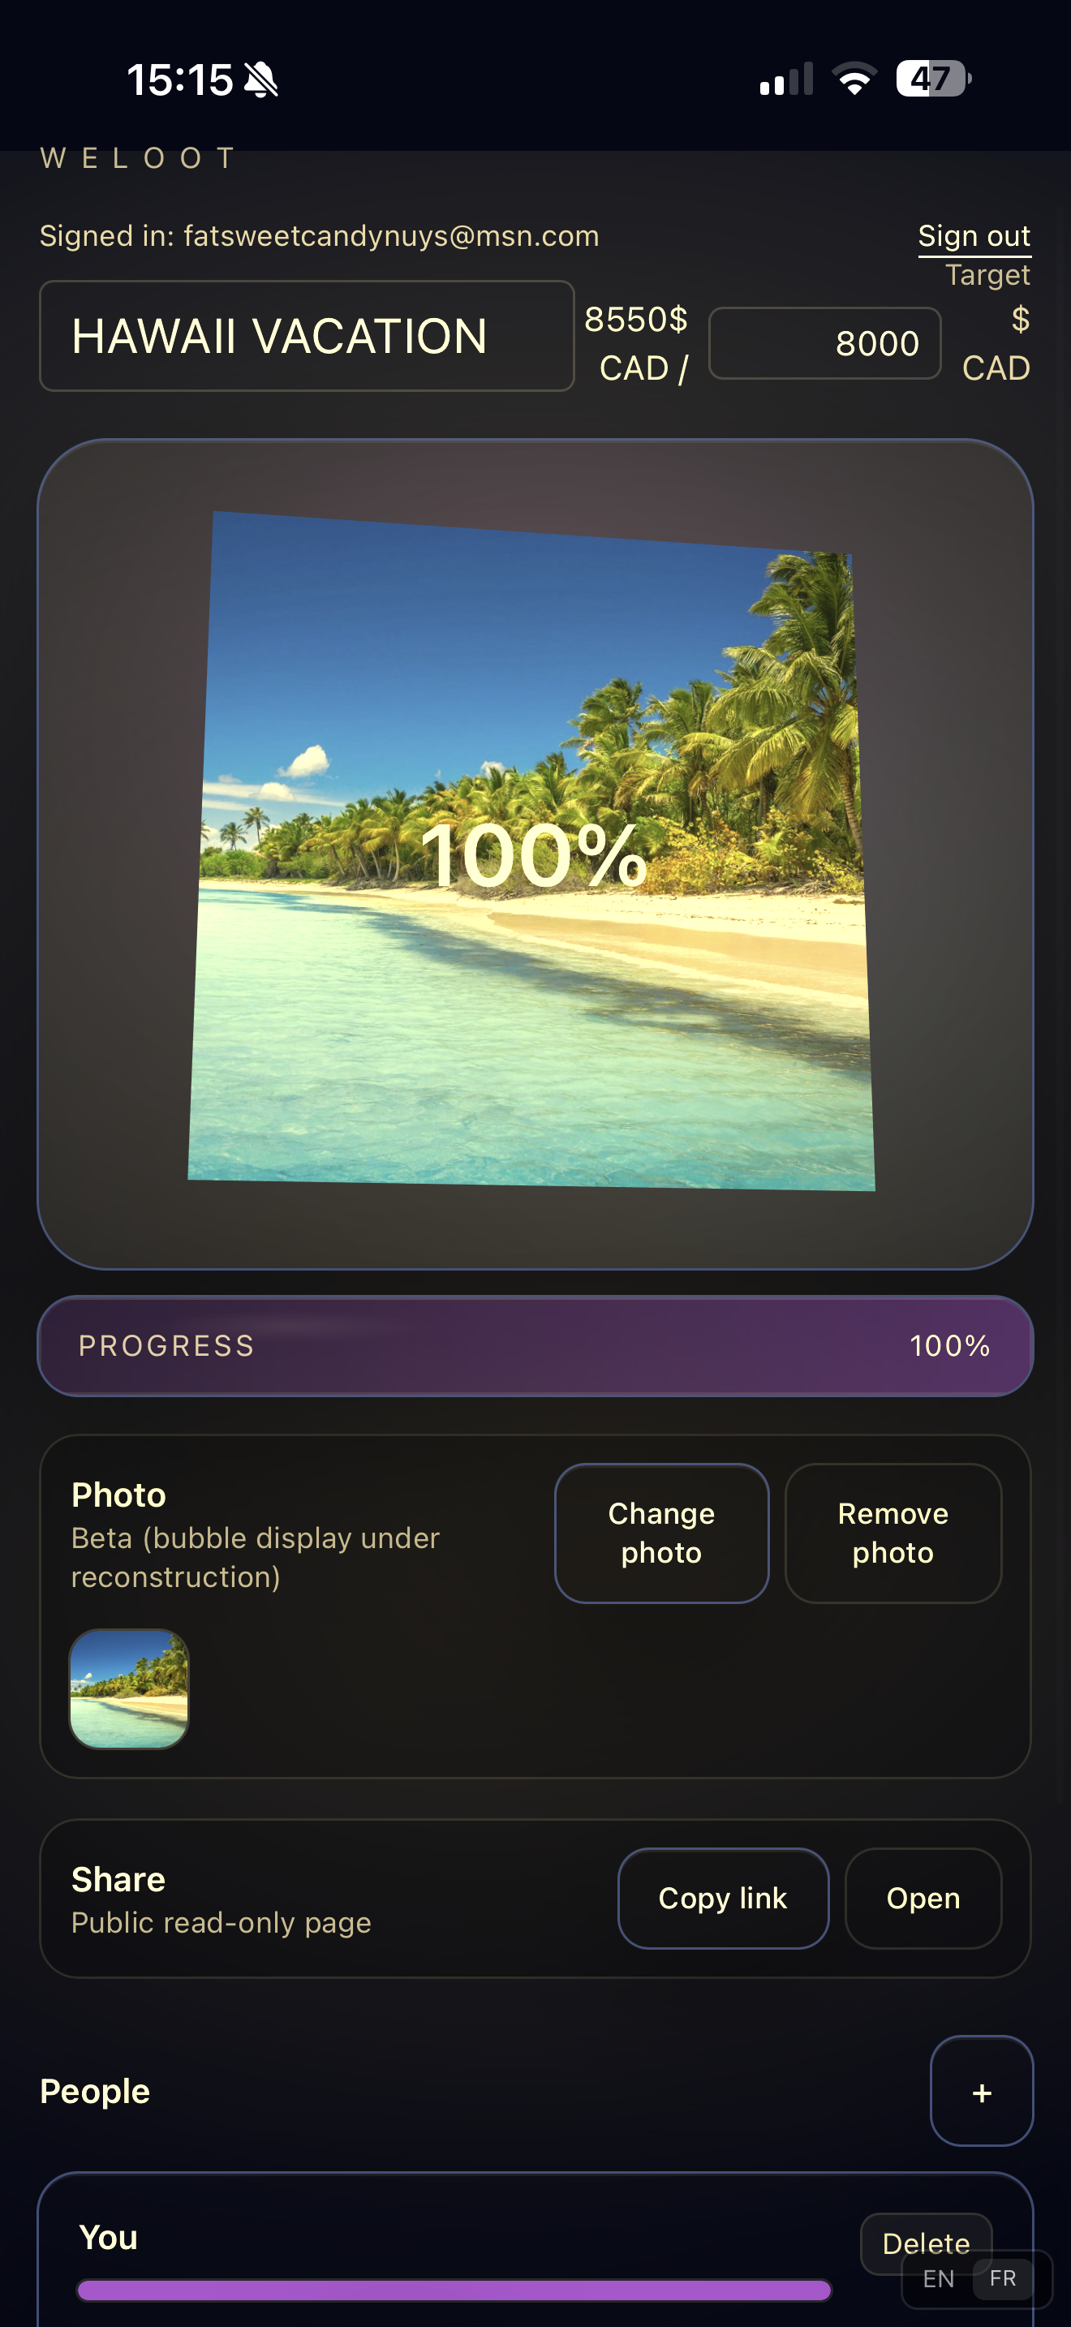Select Remove photo

(892, 1532)
